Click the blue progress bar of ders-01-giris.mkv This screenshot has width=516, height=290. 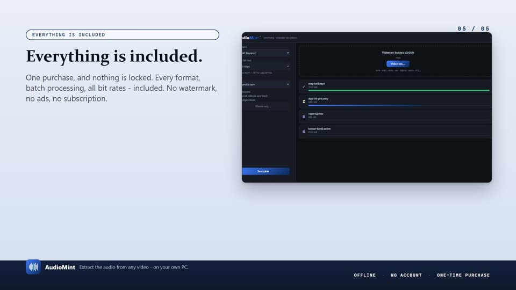[364, 106]
